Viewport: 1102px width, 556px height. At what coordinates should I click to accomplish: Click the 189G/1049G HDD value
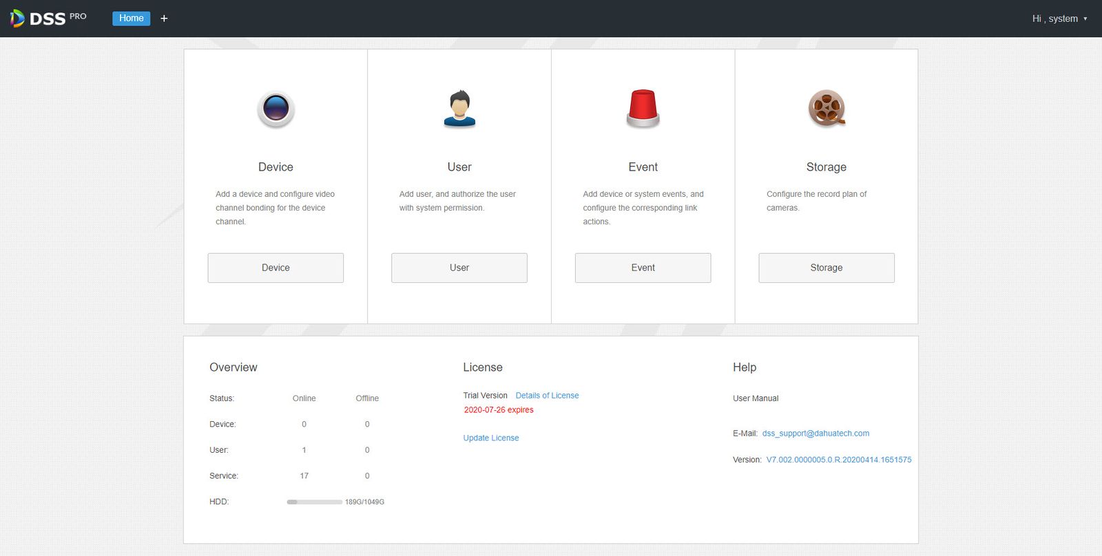(x=364, y=502)
